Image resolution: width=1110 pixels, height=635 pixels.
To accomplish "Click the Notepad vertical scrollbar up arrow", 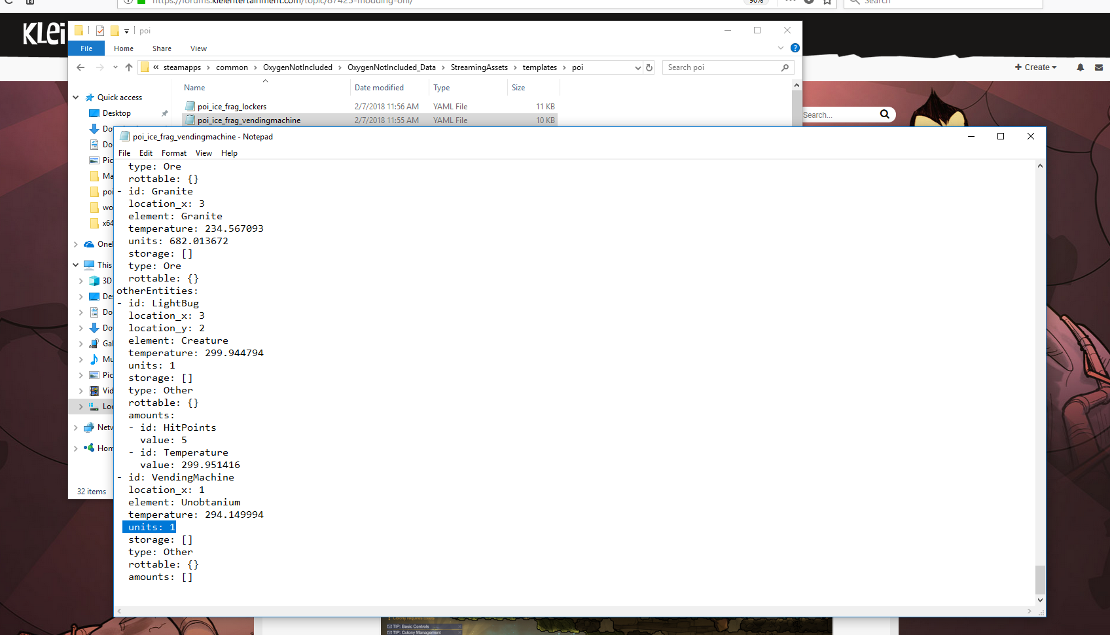I will [1040, 166].
